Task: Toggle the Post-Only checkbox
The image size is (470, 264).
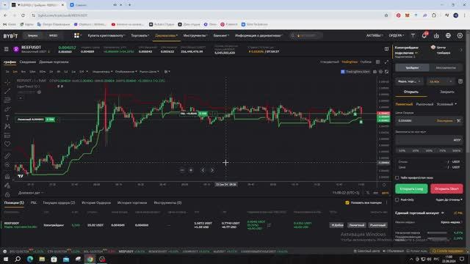Action: pyautogui.click(x=397, y=199)
